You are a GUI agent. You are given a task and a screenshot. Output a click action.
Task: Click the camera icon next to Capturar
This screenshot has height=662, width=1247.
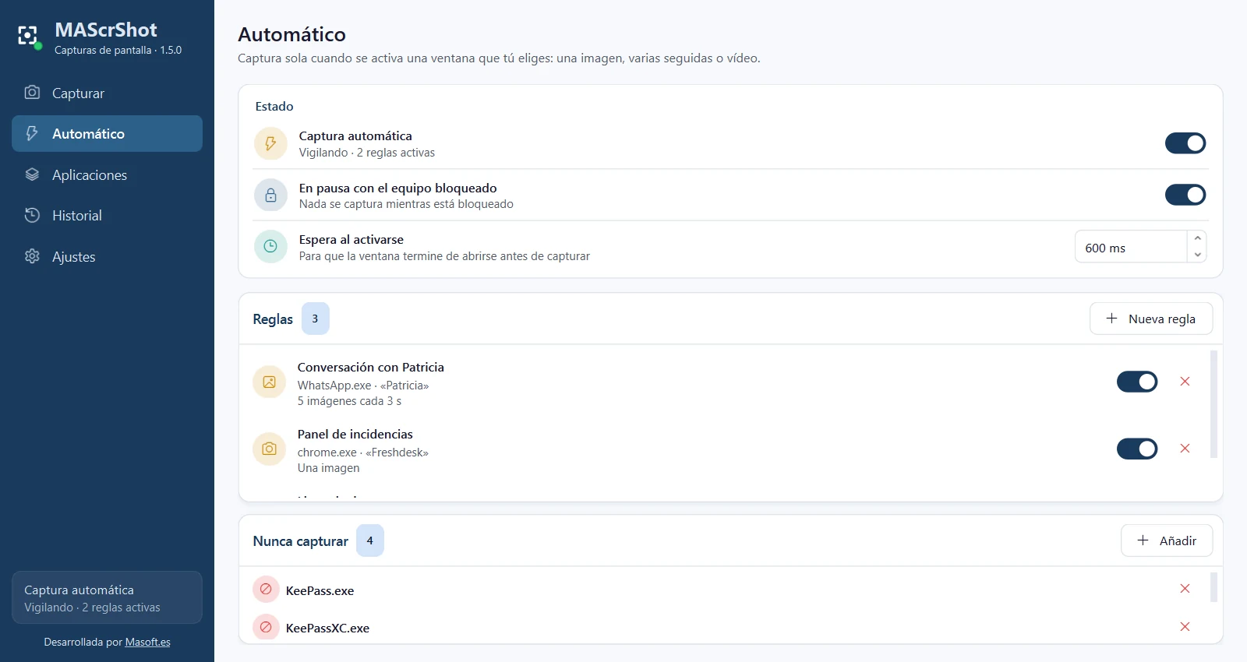pyautogui.click(x=32, y=92)
